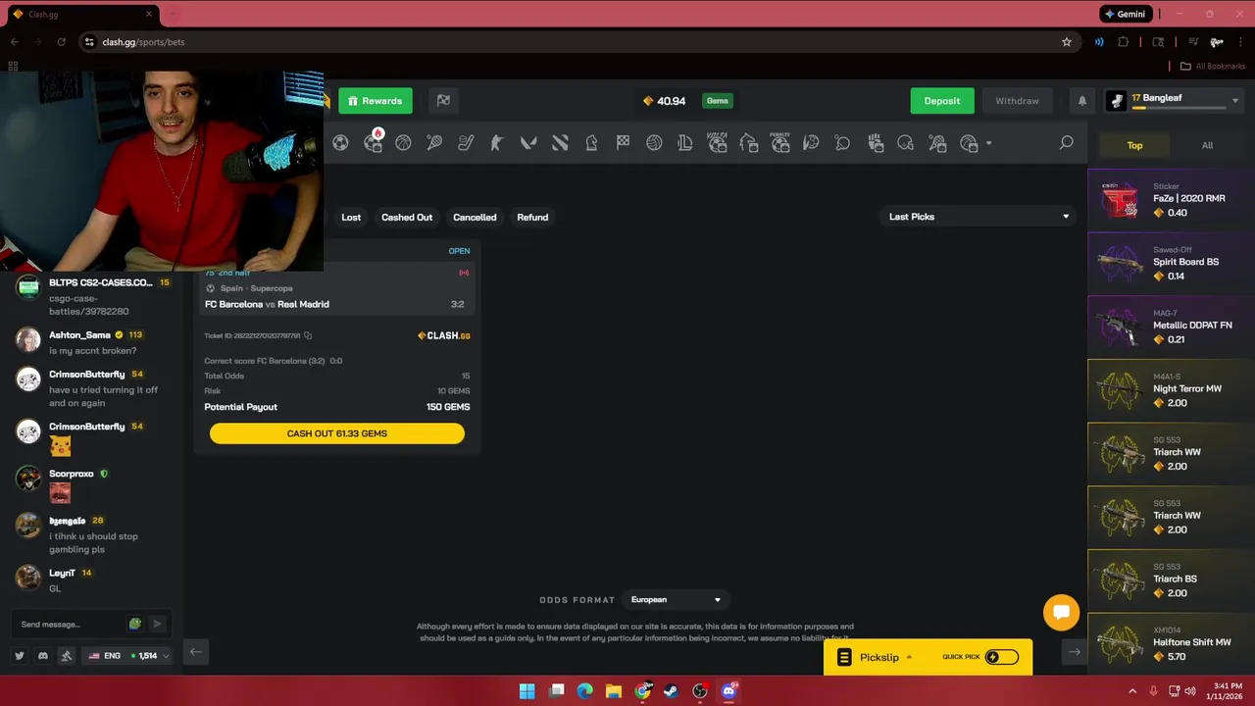
Task: Open the ice hockey category icon
Action: (x=466, y=143)
